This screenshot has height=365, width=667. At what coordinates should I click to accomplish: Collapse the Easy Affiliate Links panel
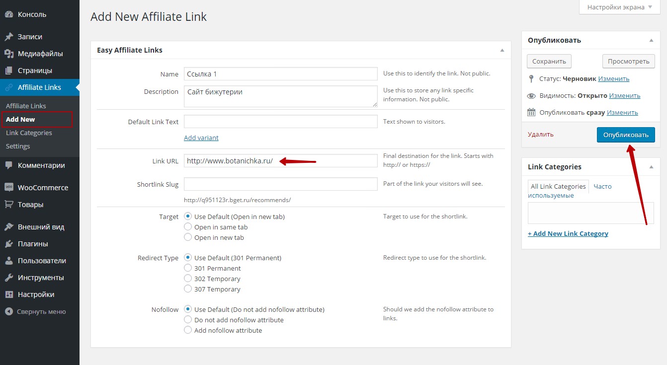point(502,50)
